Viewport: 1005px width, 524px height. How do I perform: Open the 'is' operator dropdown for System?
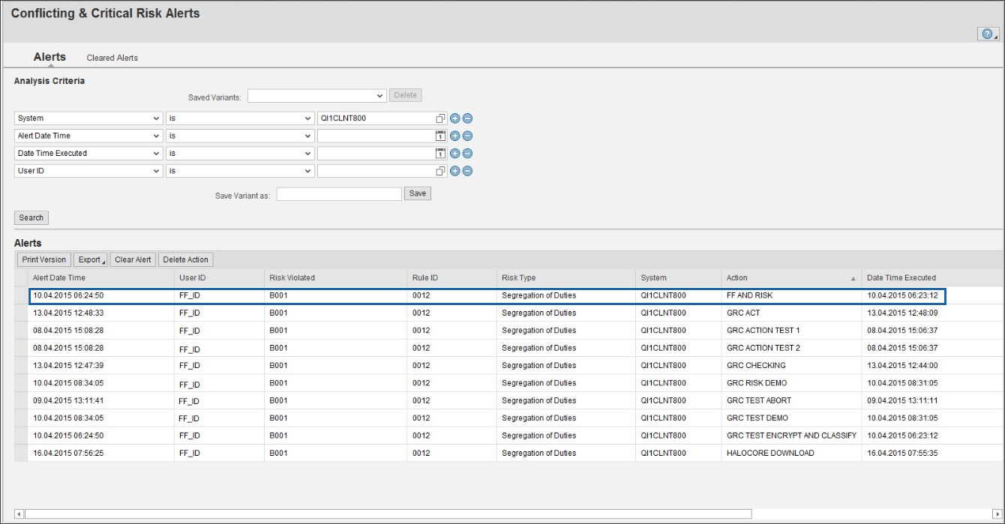point(308,118)
